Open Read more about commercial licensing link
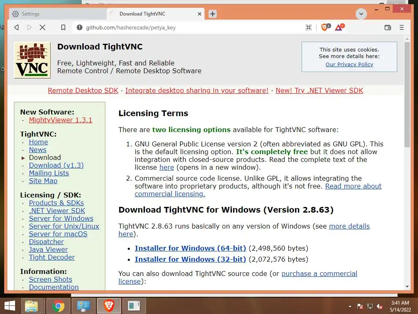 pos(353,186)
